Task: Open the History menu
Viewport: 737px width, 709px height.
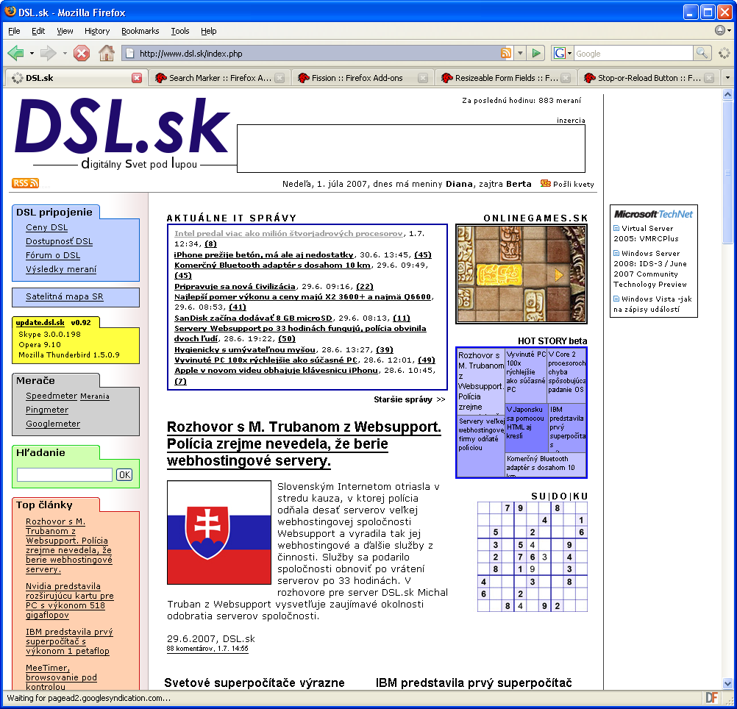Action: click(97, 31)
